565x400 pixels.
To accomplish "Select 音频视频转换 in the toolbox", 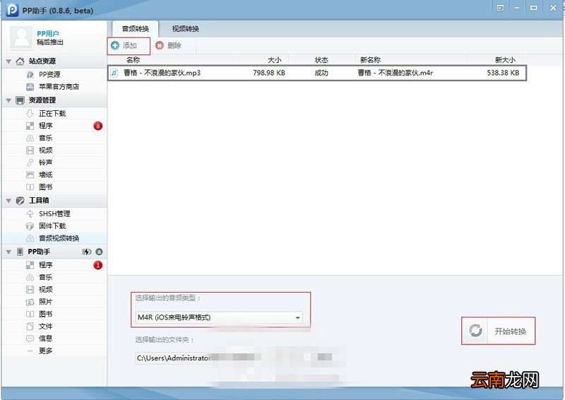I will [x=54, y=238].
